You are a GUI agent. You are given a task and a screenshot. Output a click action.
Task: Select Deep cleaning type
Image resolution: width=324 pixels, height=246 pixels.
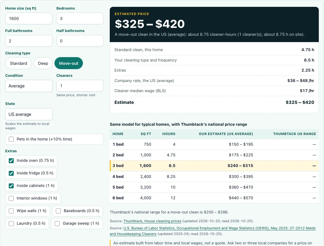(43, 63)
